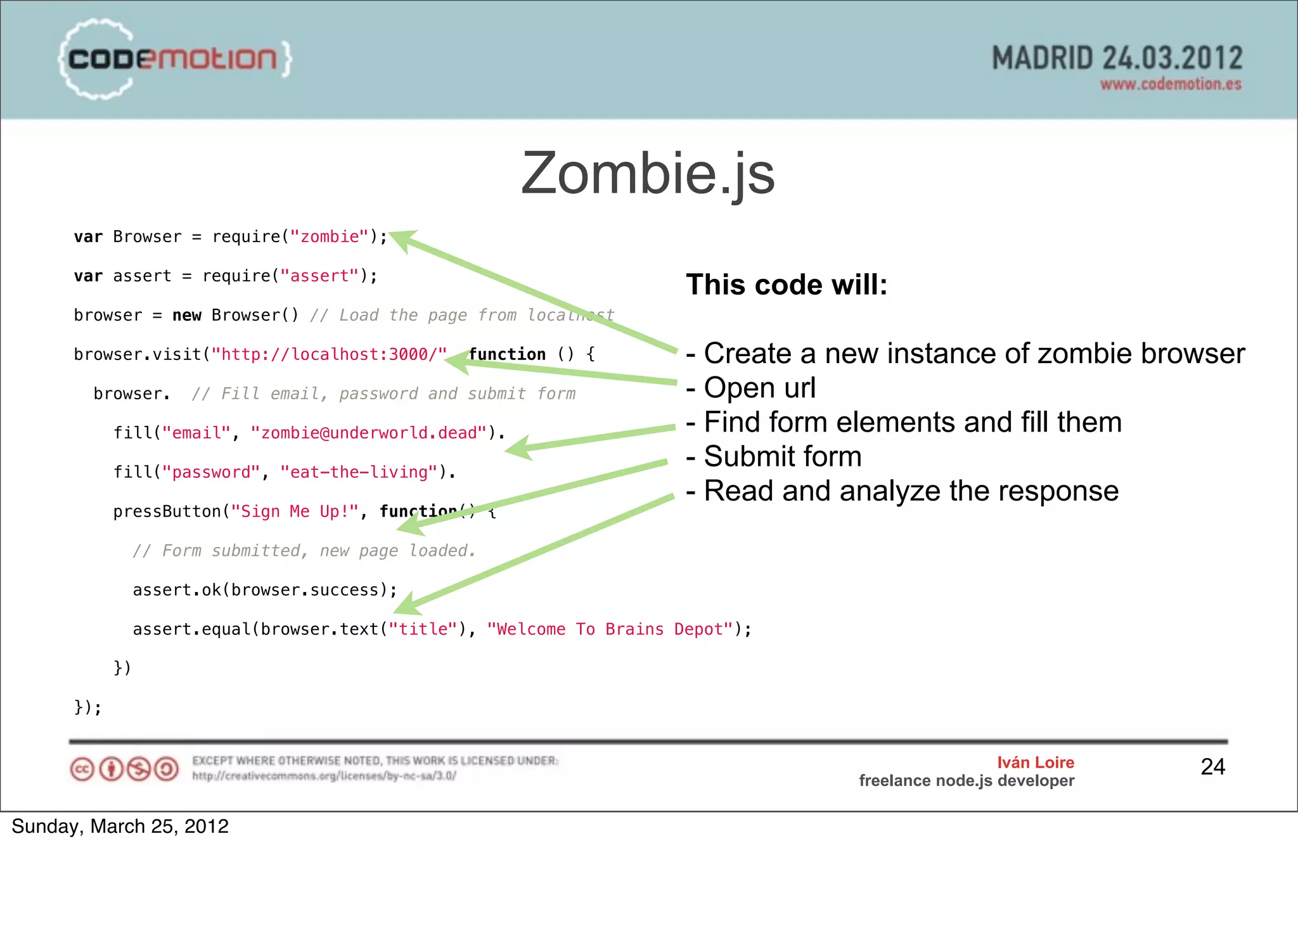The image size is (1298, 926).
Task: Click the 'browser = new Browser()' line
Action: (x=344, y=316)
